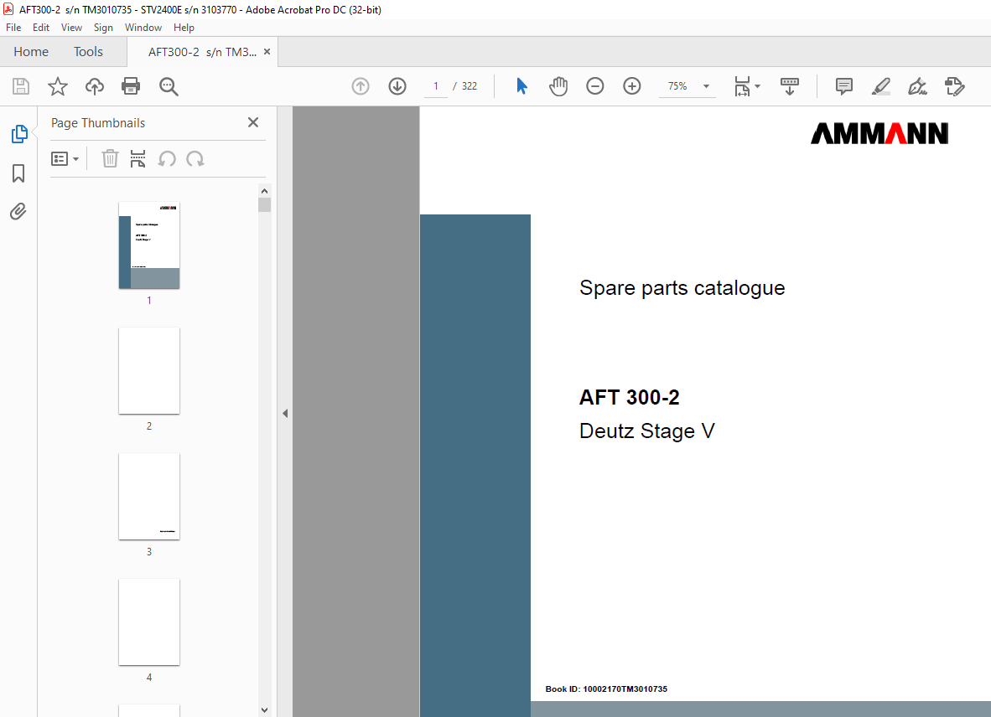The image size is (991, 717).
Task: Click the thumbnail panel scrollbar handle
Action: [x=264, y=205]
